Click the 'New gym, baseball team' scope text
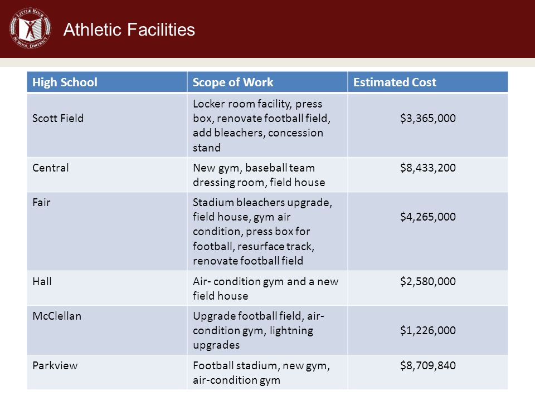The width and height of the screenshot is (535, 401). (254, 168)
